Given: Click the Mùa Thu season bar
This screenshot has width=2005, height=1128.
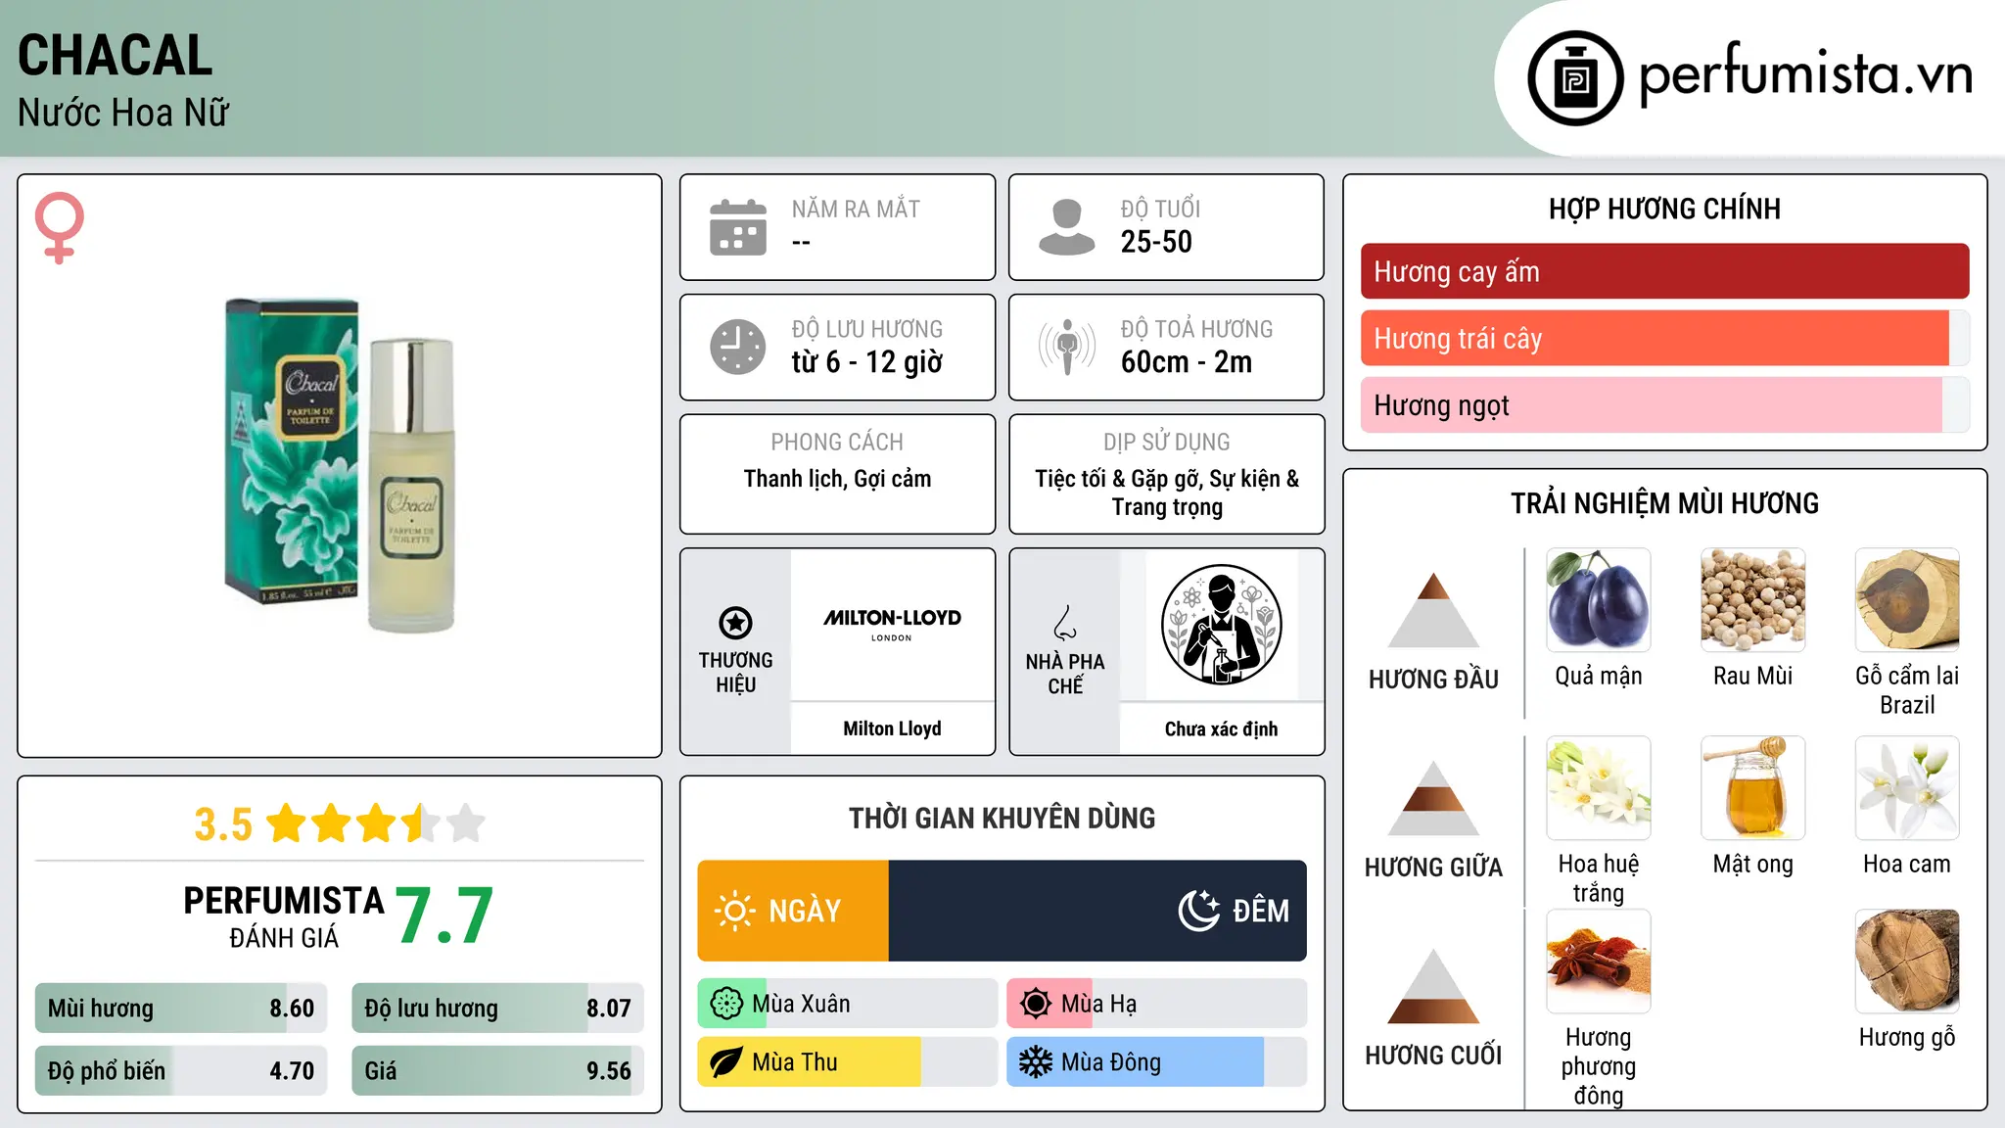Looking at the screenshot, I should pos(847,1062).
